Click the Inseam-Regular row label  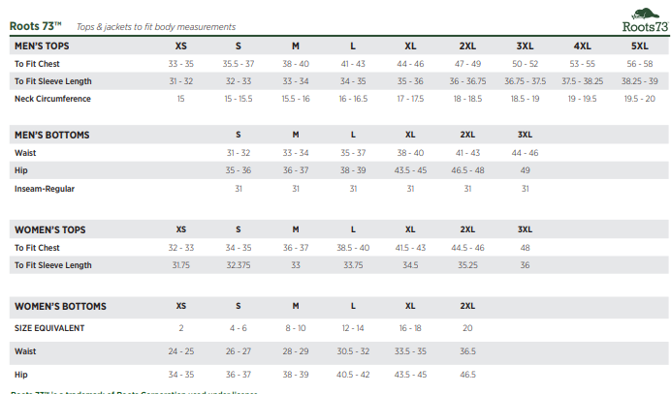[45, 189]
